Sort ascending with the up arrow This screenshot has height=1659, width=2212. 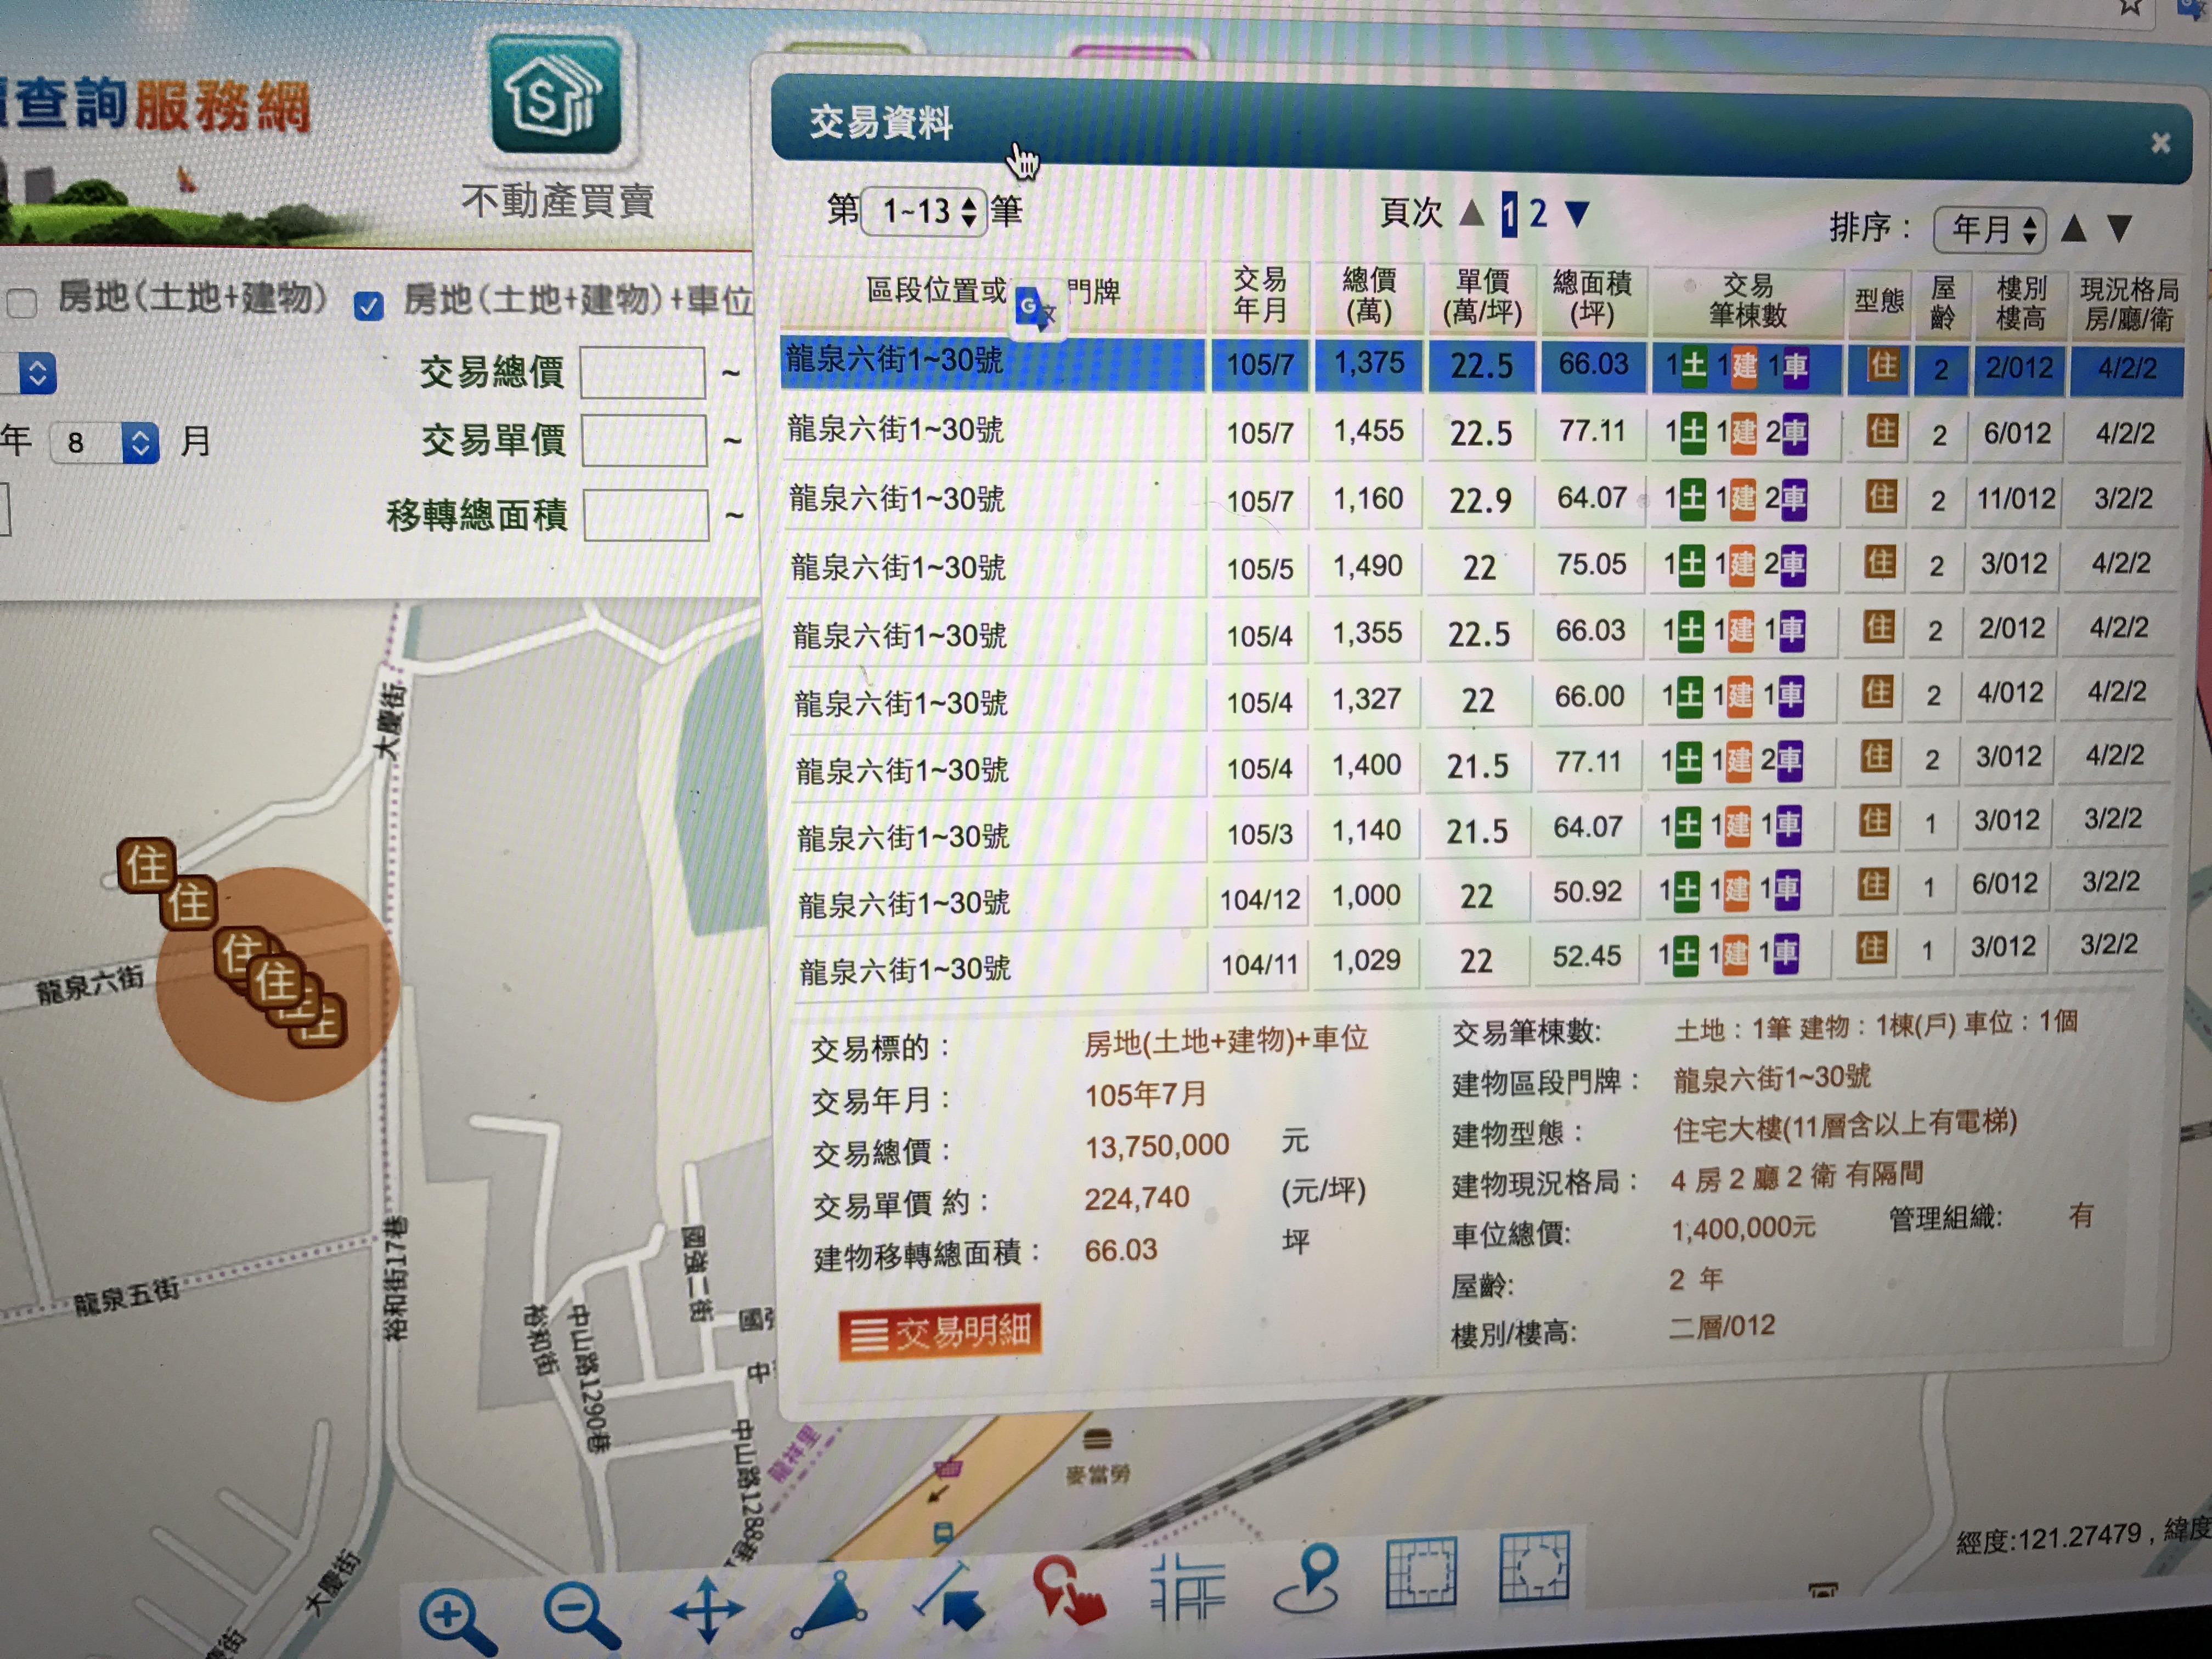2073,229
